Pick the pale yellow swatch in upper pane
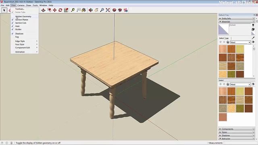Viewport: 258px width, 145px height. 240,49
